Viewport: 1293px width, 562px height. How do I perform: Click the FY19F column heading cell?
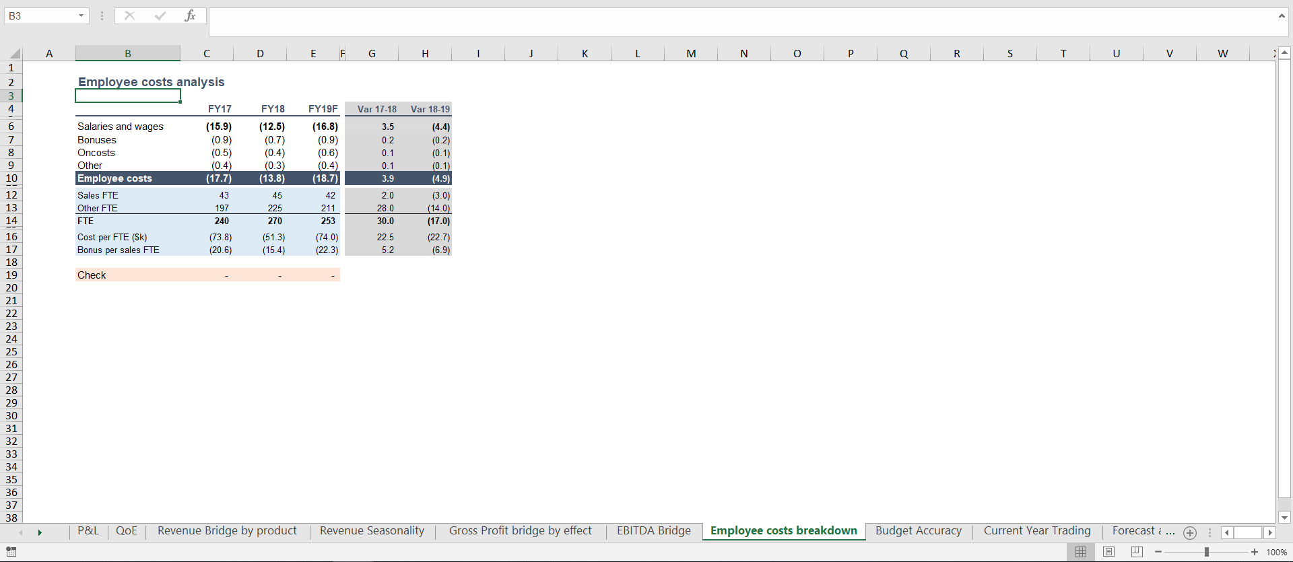pyautogui.click(x=323, y=109)
